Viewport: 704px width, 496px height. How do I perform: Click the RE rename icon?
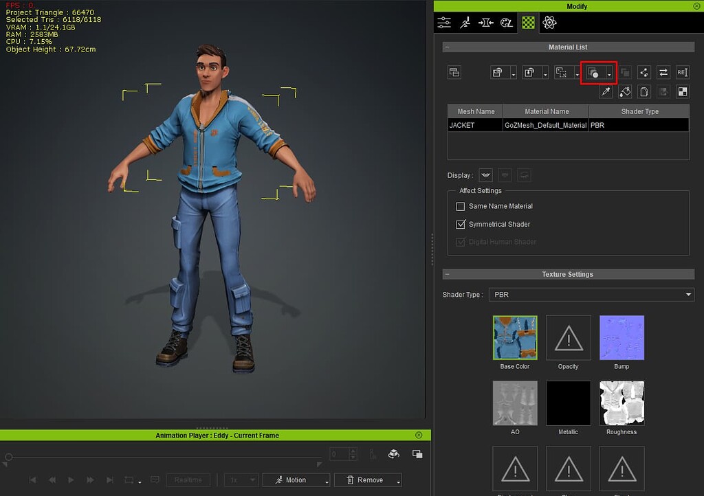click(x=683, y=72)
